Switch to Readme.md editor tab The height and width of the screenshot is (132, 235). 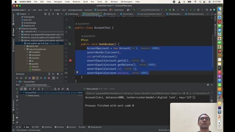[x=109, y=14]
